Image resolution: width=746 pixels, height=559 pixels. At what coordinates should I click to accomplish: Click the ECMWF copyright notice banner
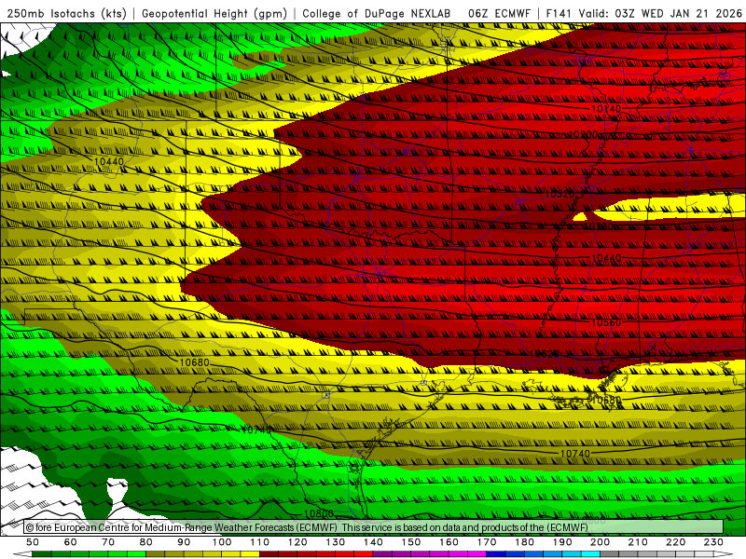tap(374, 527)
